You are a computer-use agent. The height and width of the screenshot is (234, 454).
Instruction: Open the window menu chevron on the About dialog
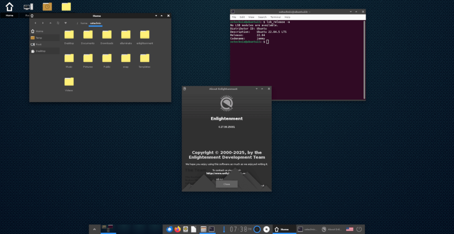click(256, 89)
